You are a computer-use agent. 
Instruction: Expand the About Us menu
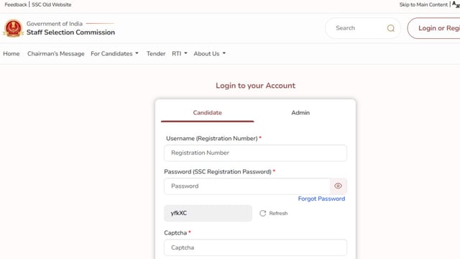209,54
